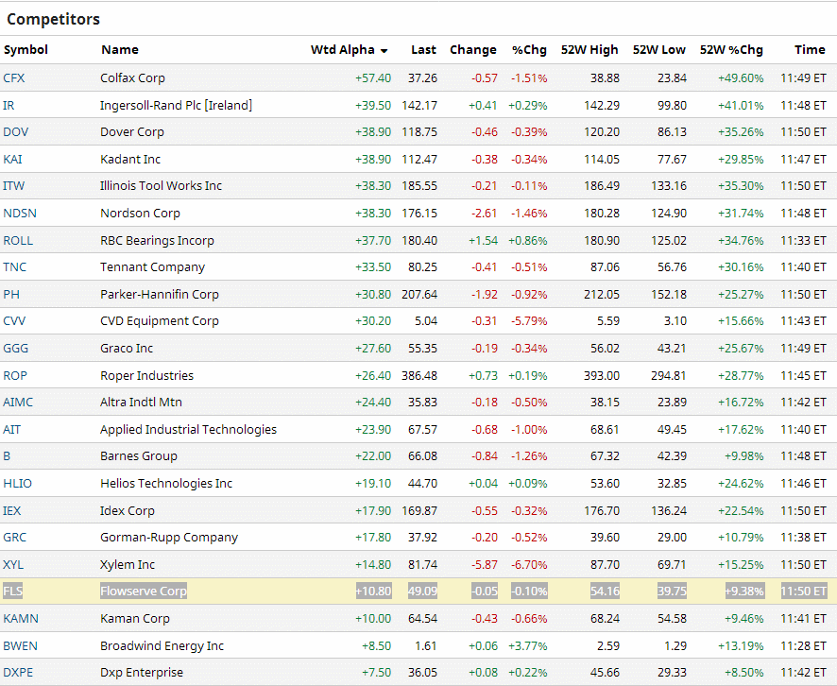Image resolution: width=837 pixels, height=686 pixels.
Task: Select %Chg value +3.77%
Action: 527,645
